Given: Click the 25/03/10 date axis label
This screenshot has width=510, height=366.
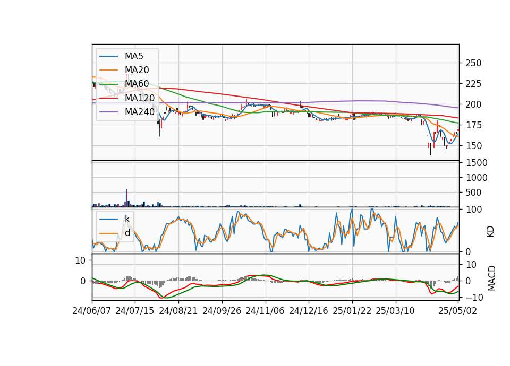Looking at the screenshot, I should (395, 311).
